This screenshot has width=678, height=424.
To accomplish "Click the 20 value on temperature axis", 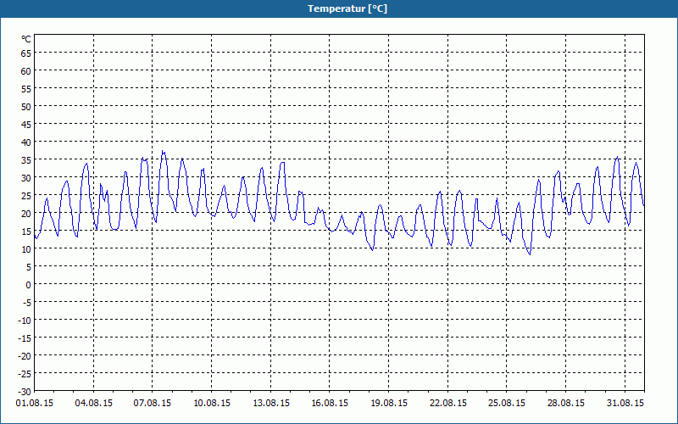I will [26, 214].
